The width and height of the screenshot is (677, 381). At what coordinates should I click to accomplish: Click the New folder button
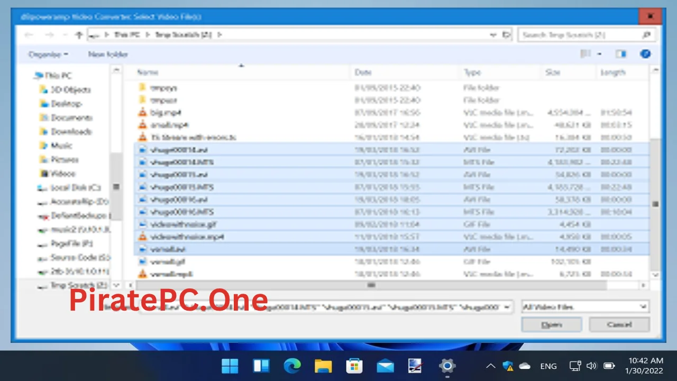coord(108,54)
